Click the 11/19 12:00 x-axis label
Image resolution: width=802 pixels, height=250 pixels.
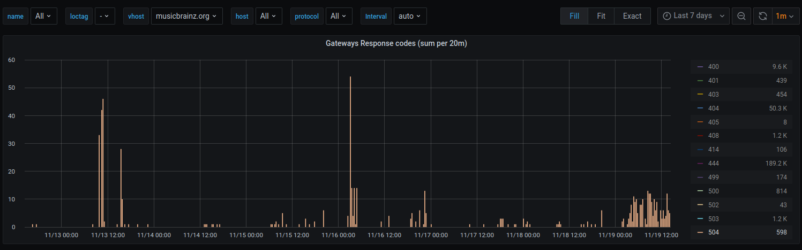(x=661, y=235)
